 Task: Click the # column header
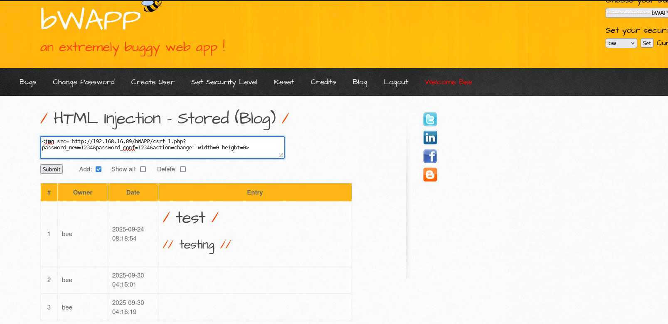(x=49, y=192)
